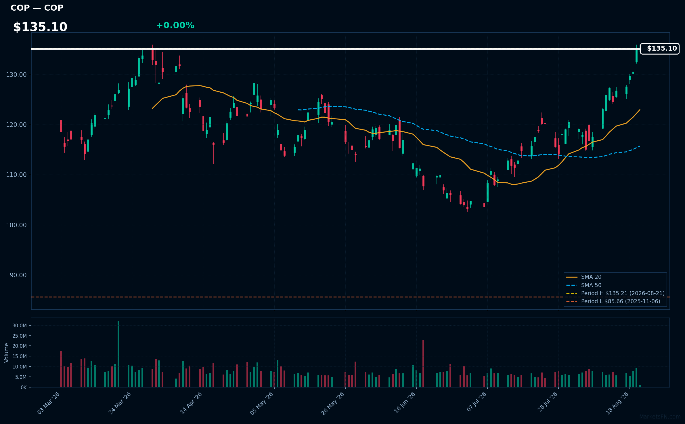Select the 110.00 price axis label

click(16, 175)
